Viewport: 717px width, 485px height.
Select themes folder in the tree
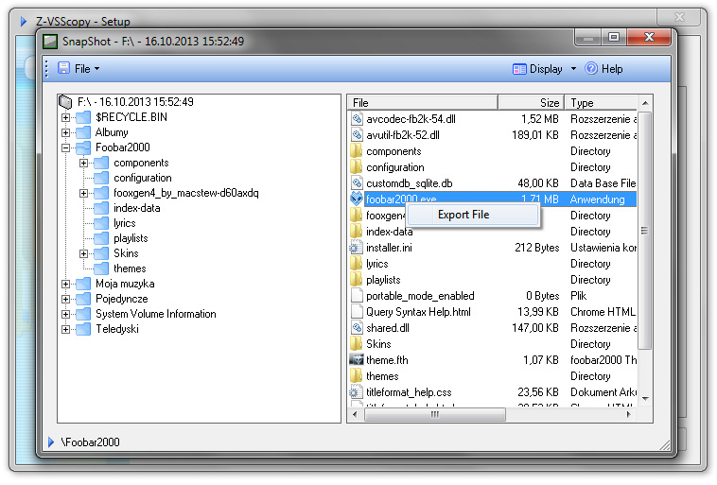coord(130,268)
